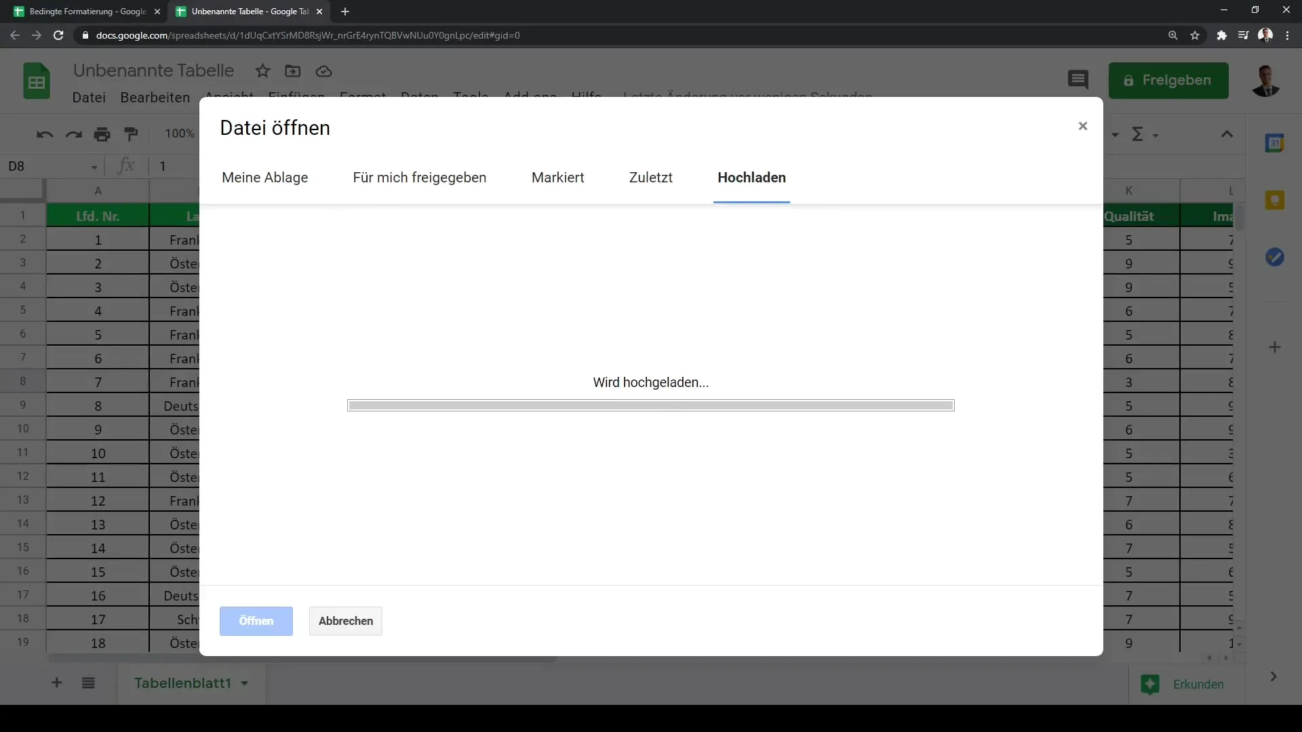Open Google Keep side panel
Screen dimensions: 1302x732
tap(1274, 200)
